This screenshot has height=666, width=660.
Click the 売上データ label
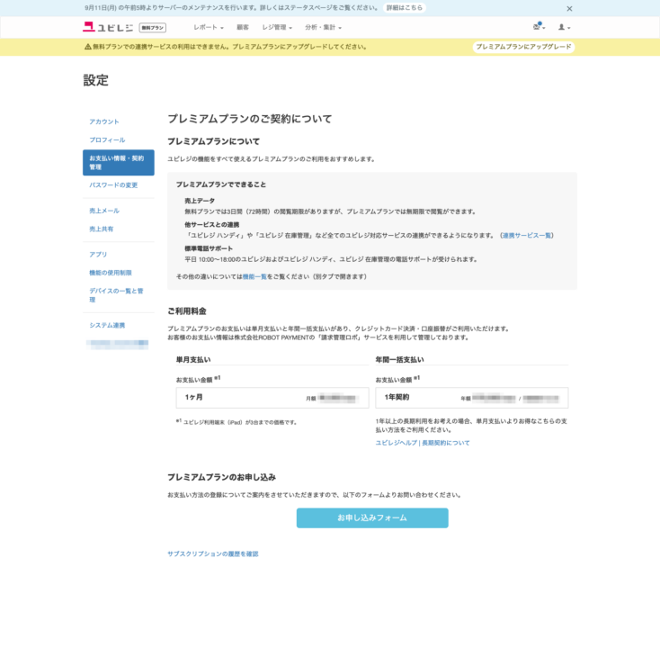click(x=200, y=201)
